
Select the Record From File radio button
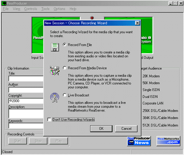click(x=65, y=45)
